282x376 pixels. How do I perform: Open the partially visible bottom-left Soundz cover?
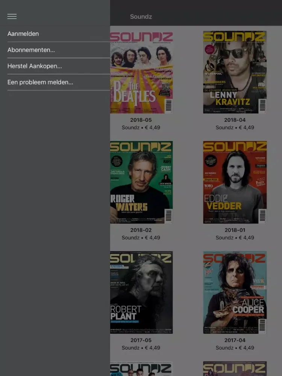click(141, 368)
